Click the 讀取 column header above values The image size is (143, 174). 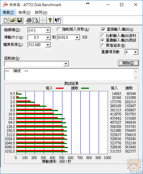tap(129, 88)
